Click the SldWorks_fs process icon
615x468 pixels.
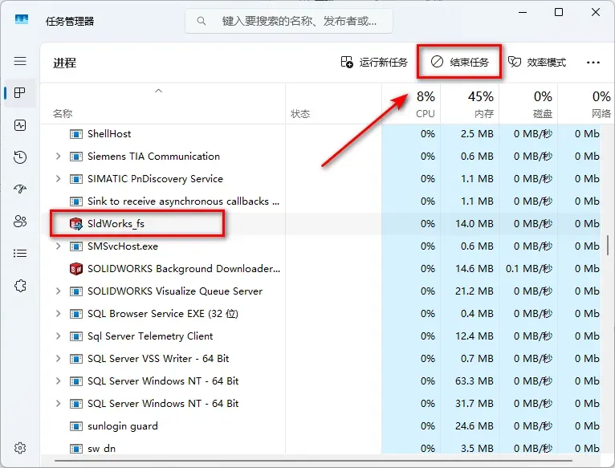click(76, 224)
